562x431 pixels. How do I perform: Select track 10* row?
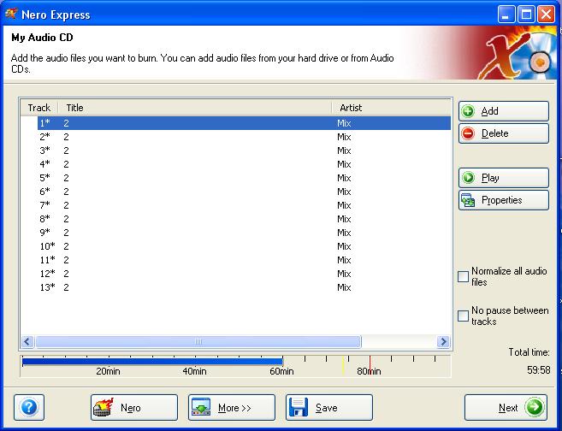pos(244,246)
